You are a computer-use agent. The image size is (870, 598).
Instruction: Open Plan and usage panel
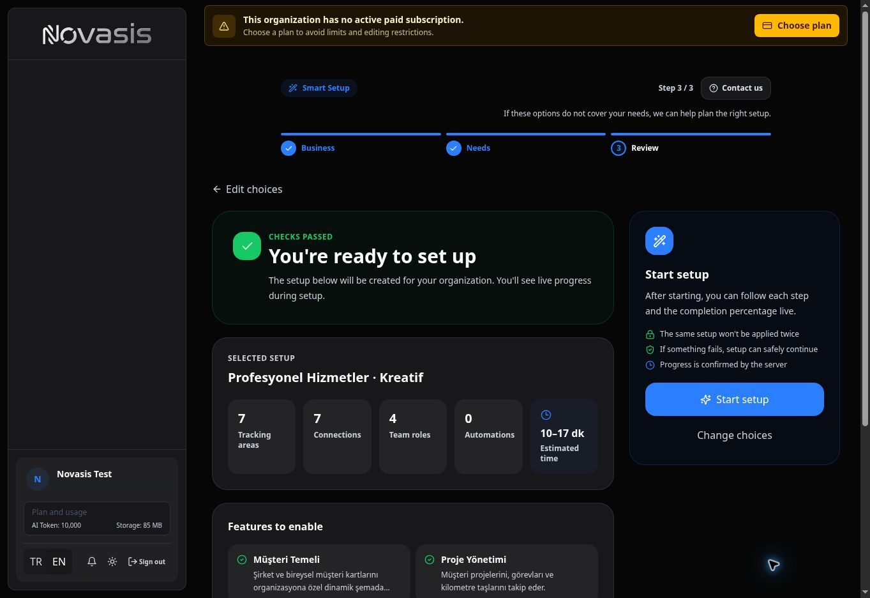97,518
